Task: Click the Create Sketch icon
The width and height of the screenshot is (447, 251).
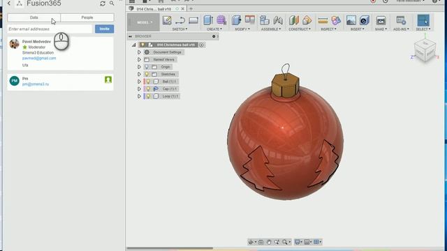Action: 167,20
